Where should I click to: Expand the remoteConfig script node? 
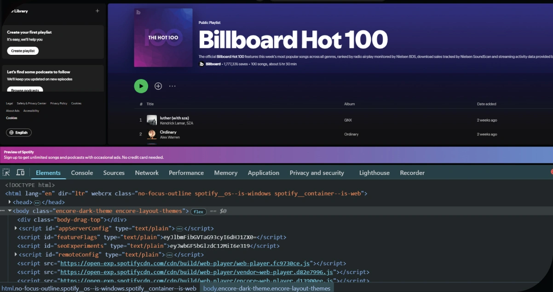(16, 254)
